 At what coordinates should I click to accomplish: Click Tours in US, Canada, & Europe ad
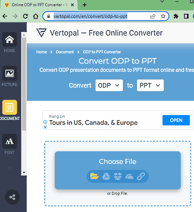[x=94, y=123]
